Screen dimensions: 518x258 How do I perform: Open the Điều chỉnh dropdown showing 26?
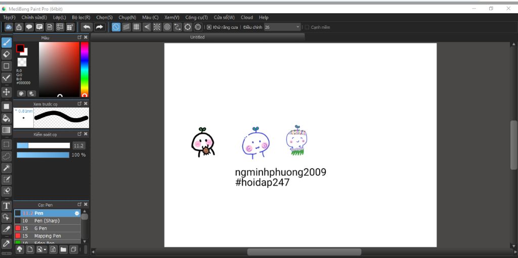282,27
